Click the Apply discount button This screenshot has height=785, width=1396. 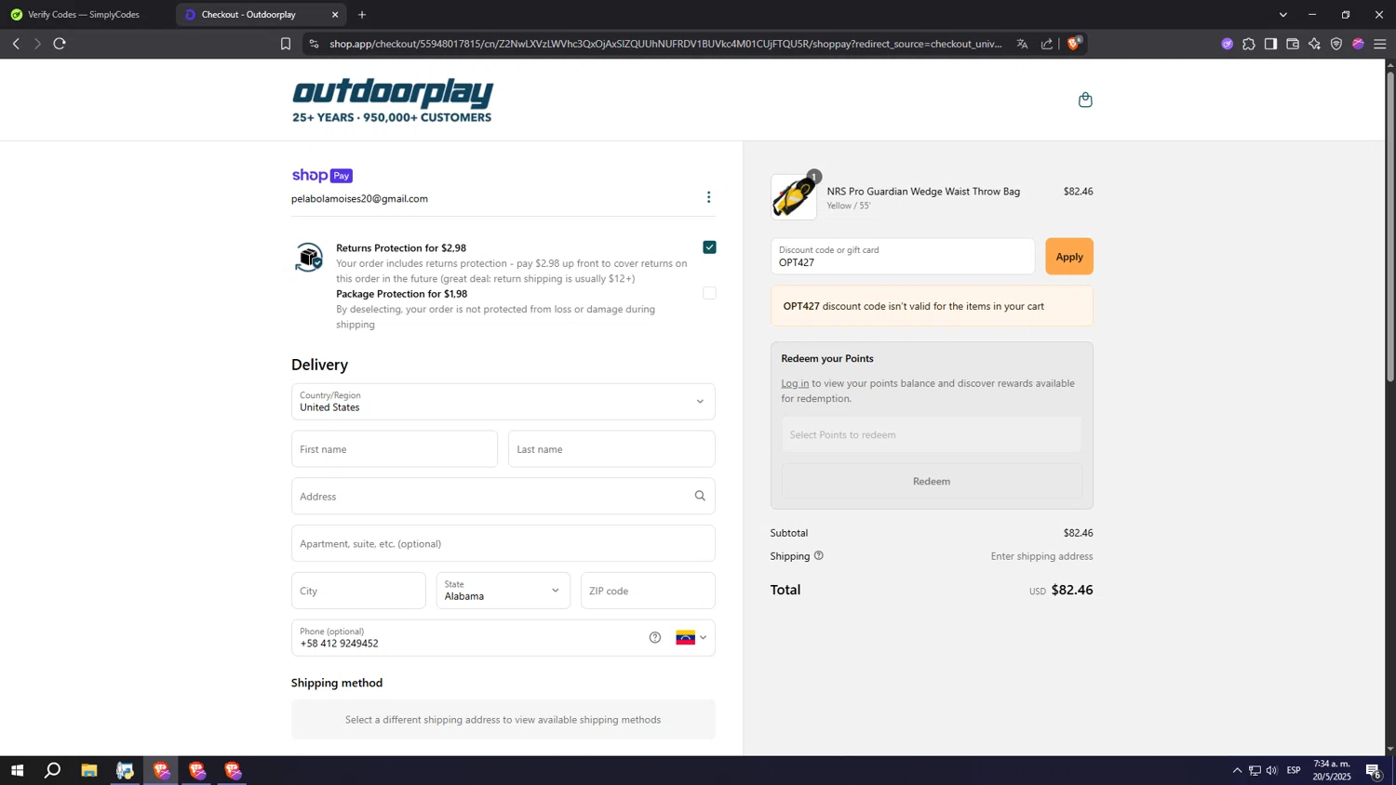1069,257
